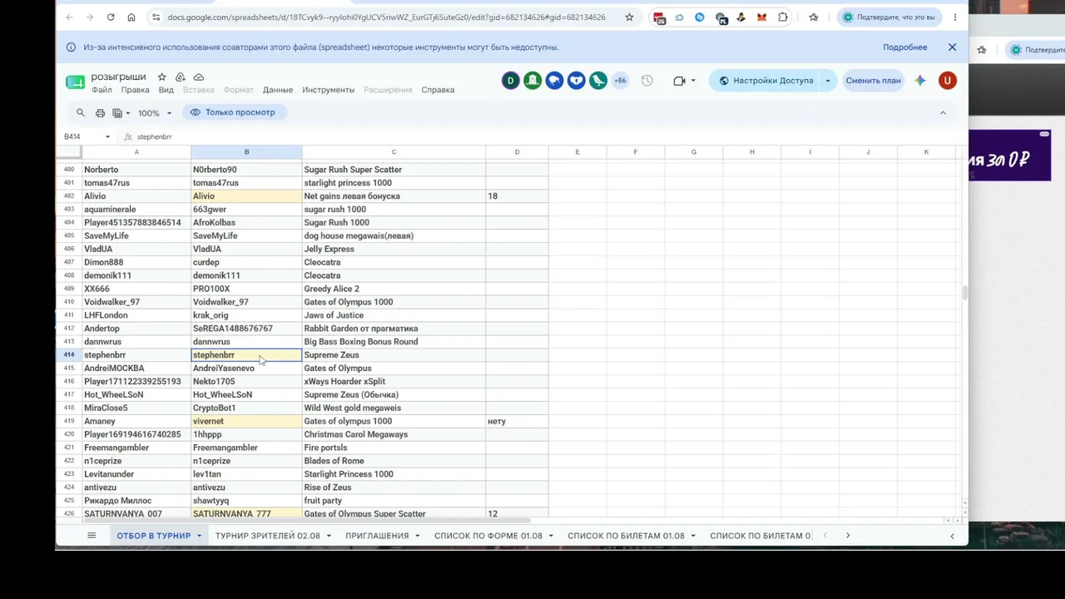Viewport: 1065px width, 599px height.
Task: Click the browser address bar URL
Action: [x=386, y=17]
